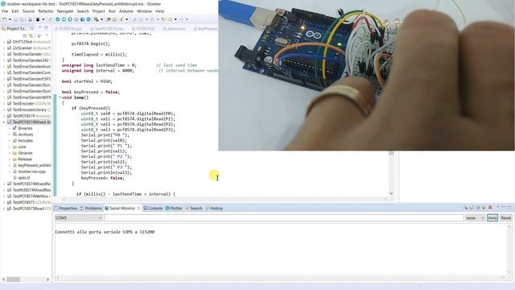Open the Arduino menu
Image resolution: width=515 pixels, height=290 pixels.
click(x=126, y=11)
